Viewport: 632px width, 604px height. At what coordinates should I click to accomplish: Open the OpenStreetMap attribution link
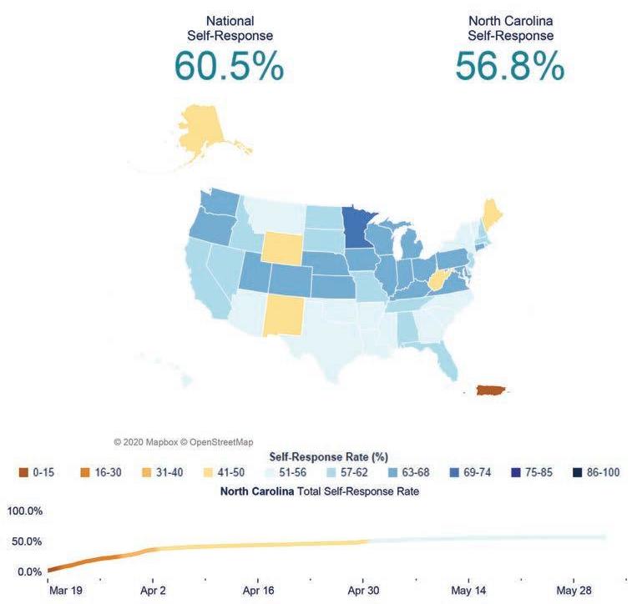pos(216,442)
